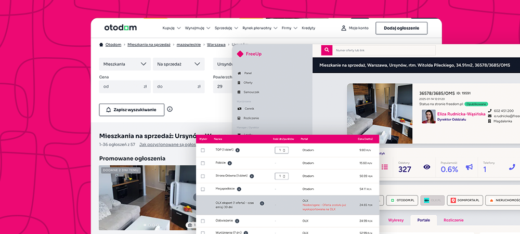This screenshot has height=234, width=520.
Task: Click the FreeUp diamond logo
Action: pyautogui.click(x=240, y=54)
